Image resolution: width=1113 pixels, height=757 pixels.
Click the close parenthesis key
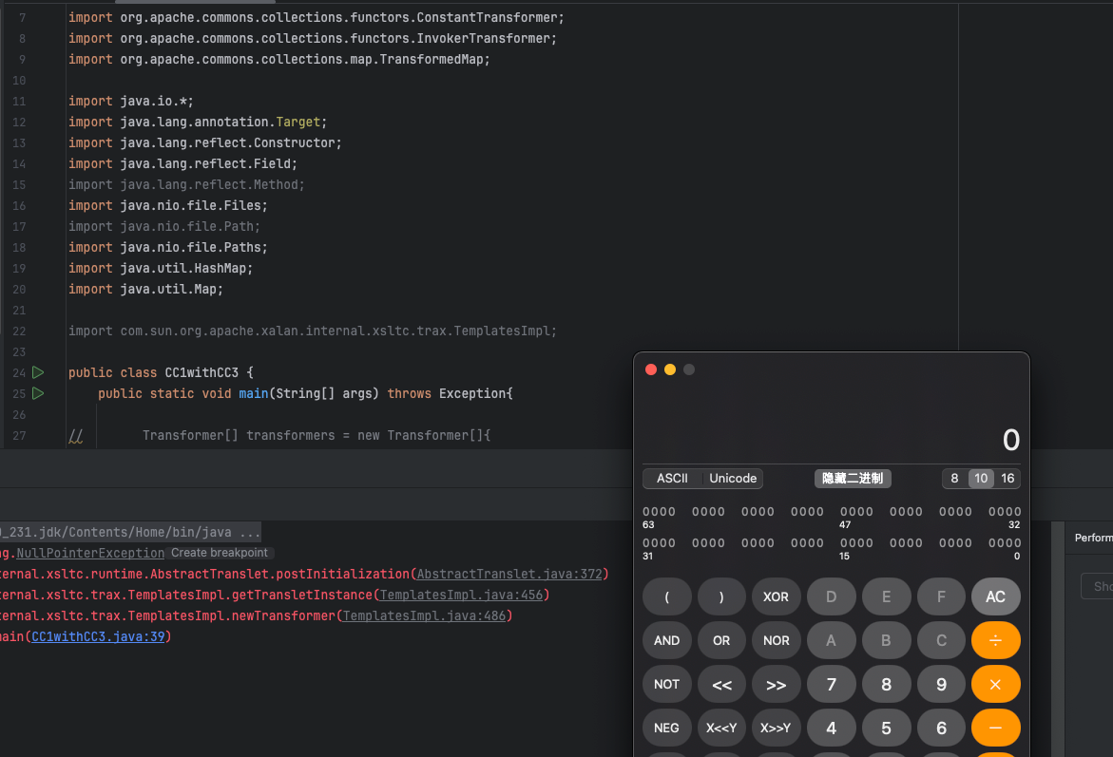pyautogui.click(x=721, y=596)
